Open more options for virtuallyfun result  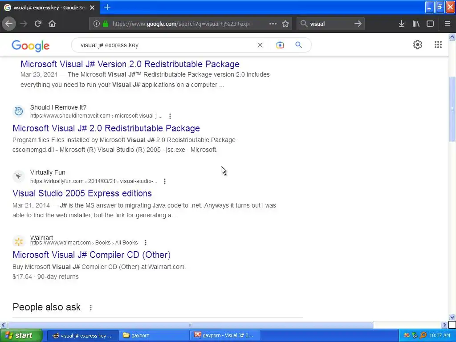165,181
